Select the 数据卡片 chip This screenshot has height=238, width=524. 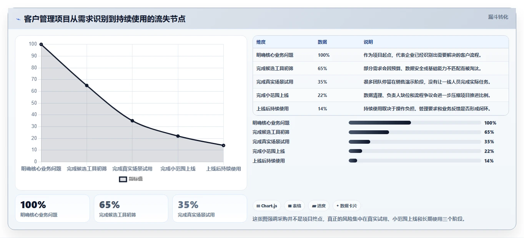pyautogui.click(x=346, y=206)
